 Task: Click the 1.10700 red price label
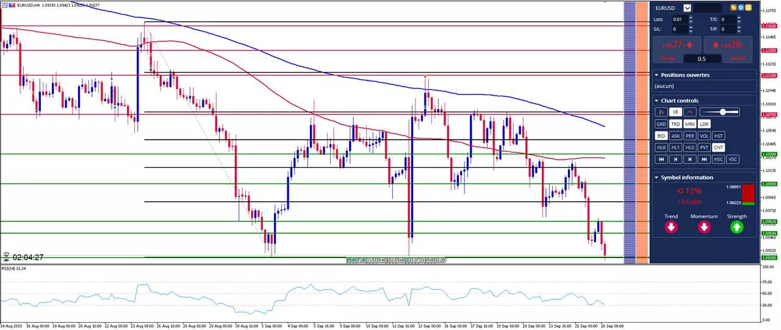click(769, 114)
